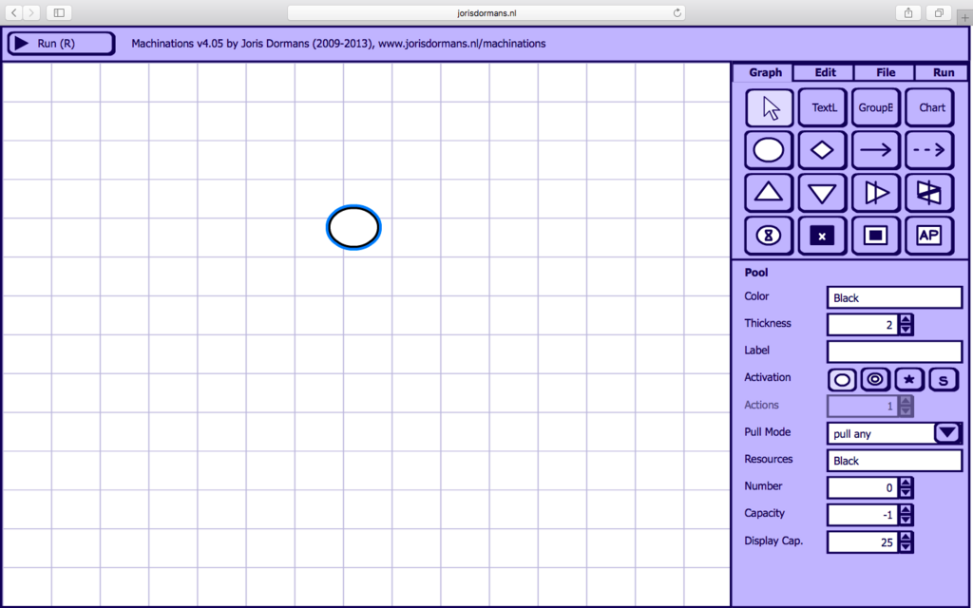Select the pool node on the canvas
Screen dimensions: 973x608
click(x=353, y=228)
